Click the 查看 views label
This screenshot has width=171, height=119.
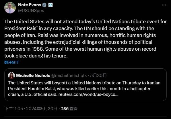(x=73, y=109)
